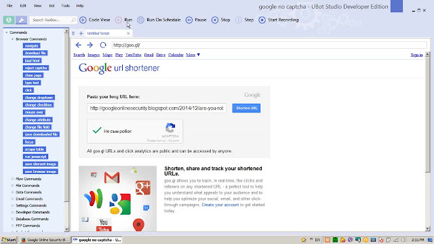The width and height of the screenshot is (434, 244).
Task: Open the YouTube link
Action: click(133, 55)
